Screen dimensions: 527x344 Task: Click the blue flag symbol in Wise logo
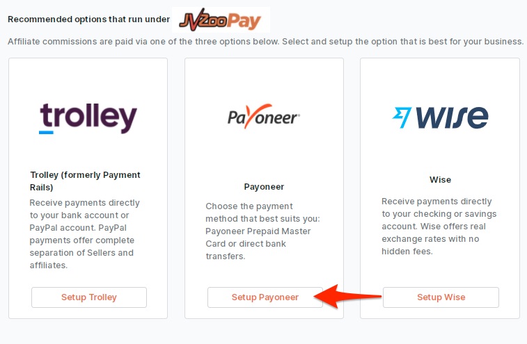pos(402,117)
